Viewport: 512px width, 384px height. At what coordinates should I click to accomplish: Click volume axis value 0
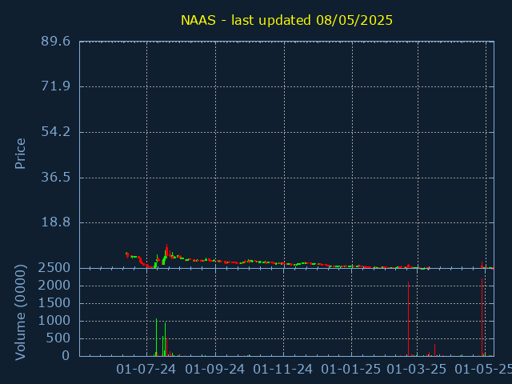tap(66, 355)
